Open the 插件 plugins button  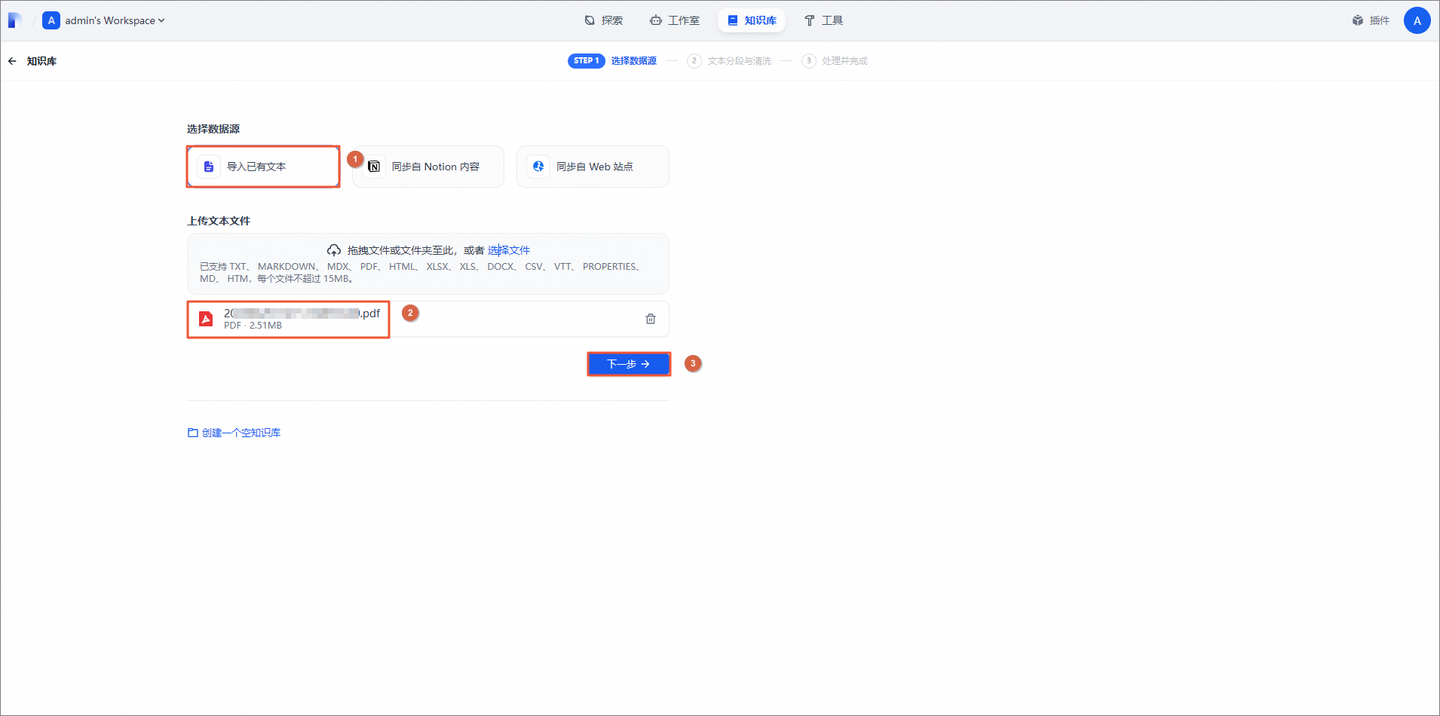point(1371,20)
